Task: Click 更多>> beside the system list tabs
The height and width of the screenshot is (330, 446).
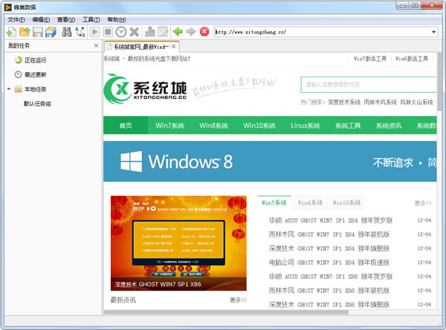Action: (423, 203)
